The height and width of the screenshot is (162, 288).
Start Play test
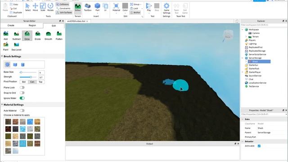point(149,8)
